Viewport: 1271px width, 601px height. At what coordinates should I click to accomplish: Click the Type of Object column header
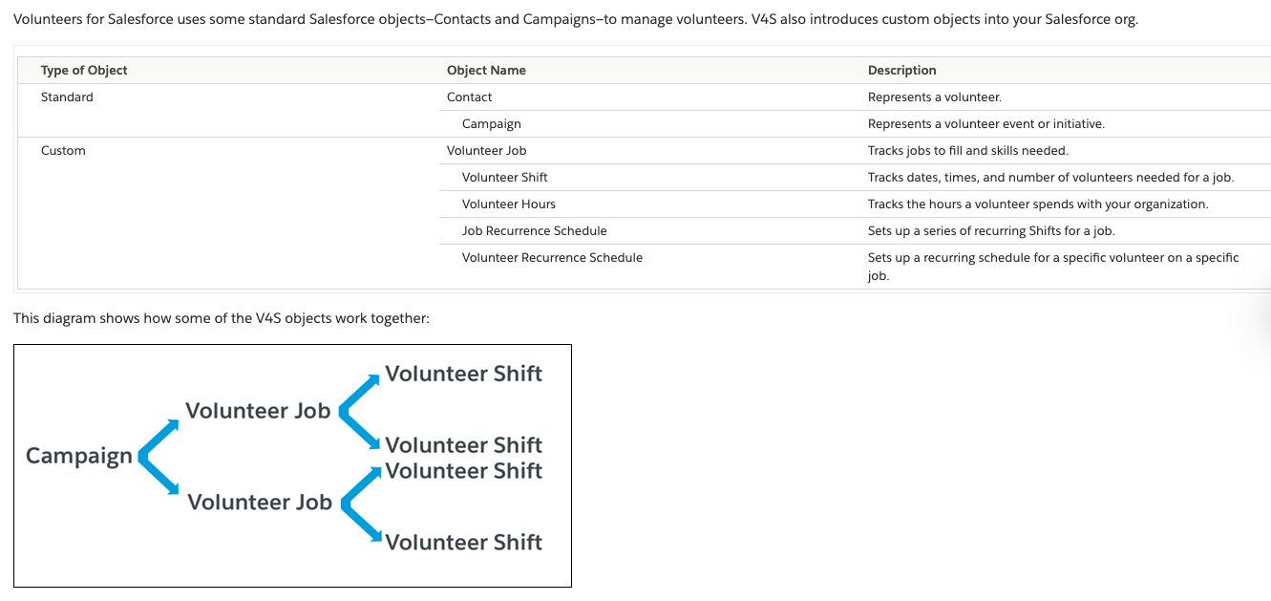(x=84, y=70)
